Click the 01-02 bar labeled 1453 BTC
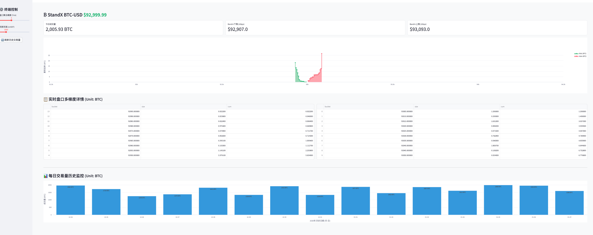 [391, 204]
